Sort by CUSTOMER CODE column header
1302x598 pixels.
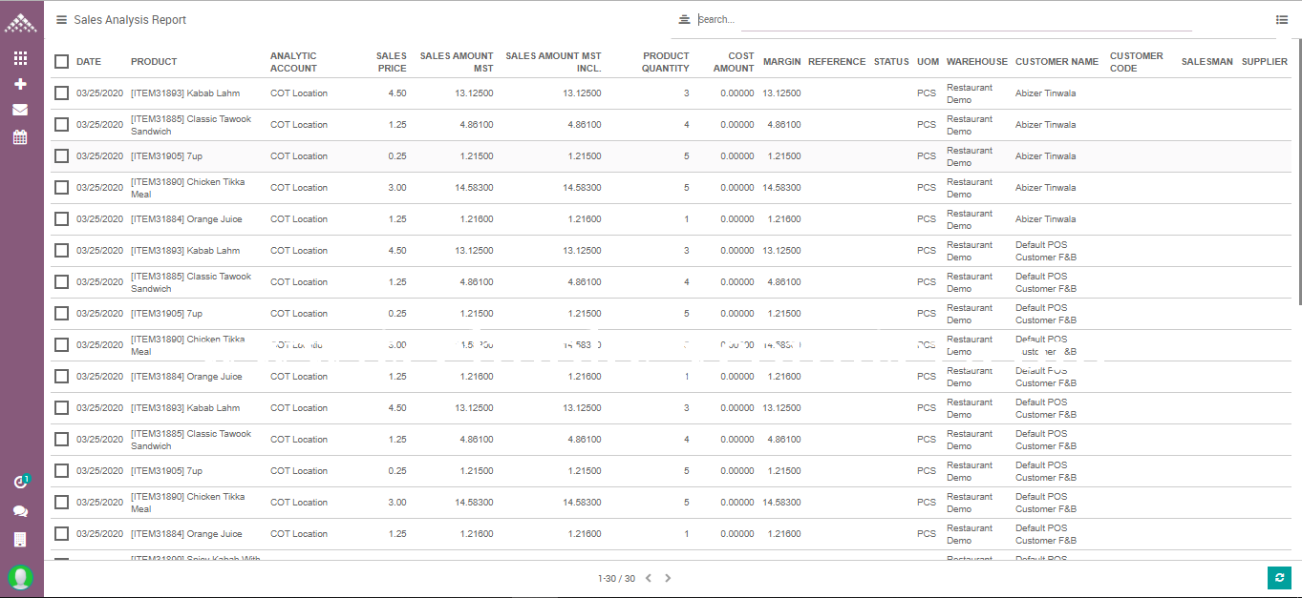1137,62
